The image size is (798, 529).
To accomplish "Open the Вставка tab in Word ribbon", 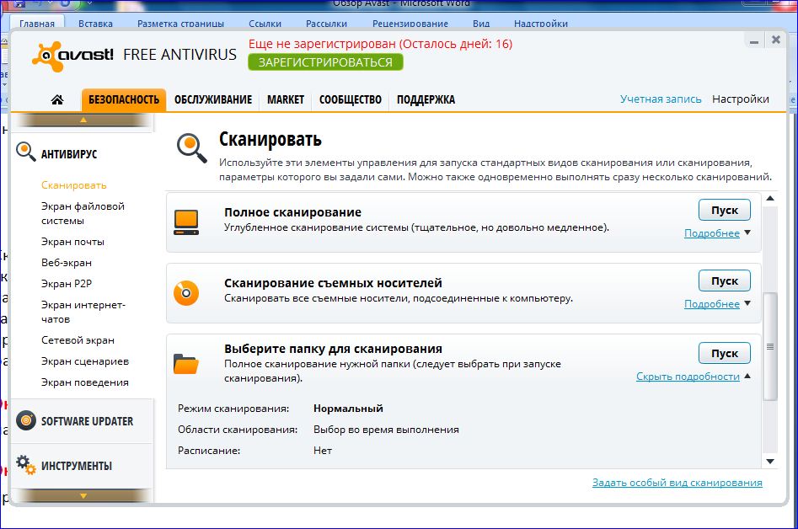I will 96,24.
